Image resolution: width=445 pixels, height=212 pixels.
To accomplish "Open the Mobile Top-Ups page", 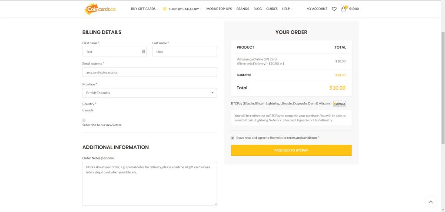I will pos(219,9).
